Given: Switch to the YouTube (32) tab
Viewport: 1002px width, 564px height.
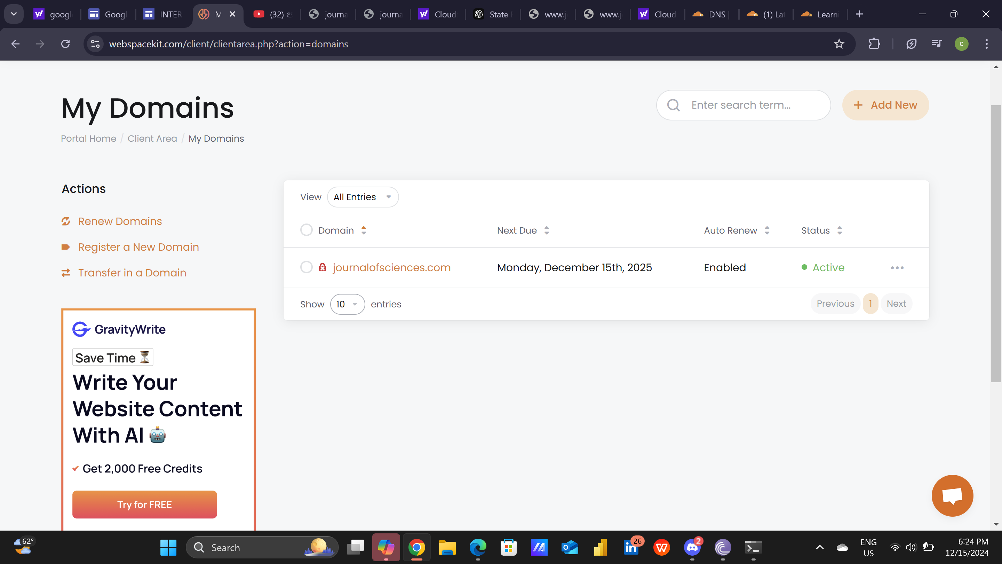Looking at the screenshot, I should coord(273,14).
